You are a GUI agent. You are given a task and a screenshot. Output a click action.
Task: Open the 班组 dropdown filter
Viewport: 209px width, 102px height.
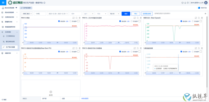pyautogui.click(x=101, y=14)
